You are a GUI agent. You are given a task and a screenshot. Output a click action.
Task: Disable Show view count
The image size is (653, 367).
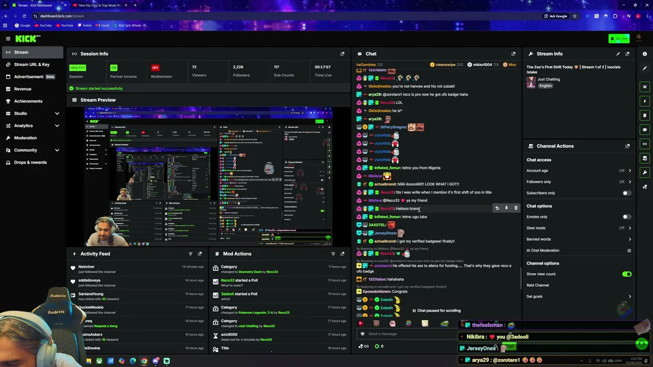627,274
